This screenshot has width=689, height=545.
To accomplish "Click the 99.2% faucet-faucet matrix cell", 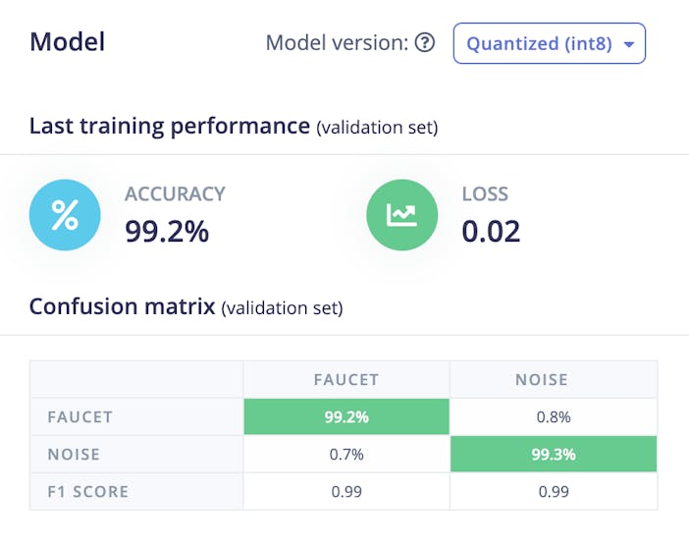I will [346, 416].
